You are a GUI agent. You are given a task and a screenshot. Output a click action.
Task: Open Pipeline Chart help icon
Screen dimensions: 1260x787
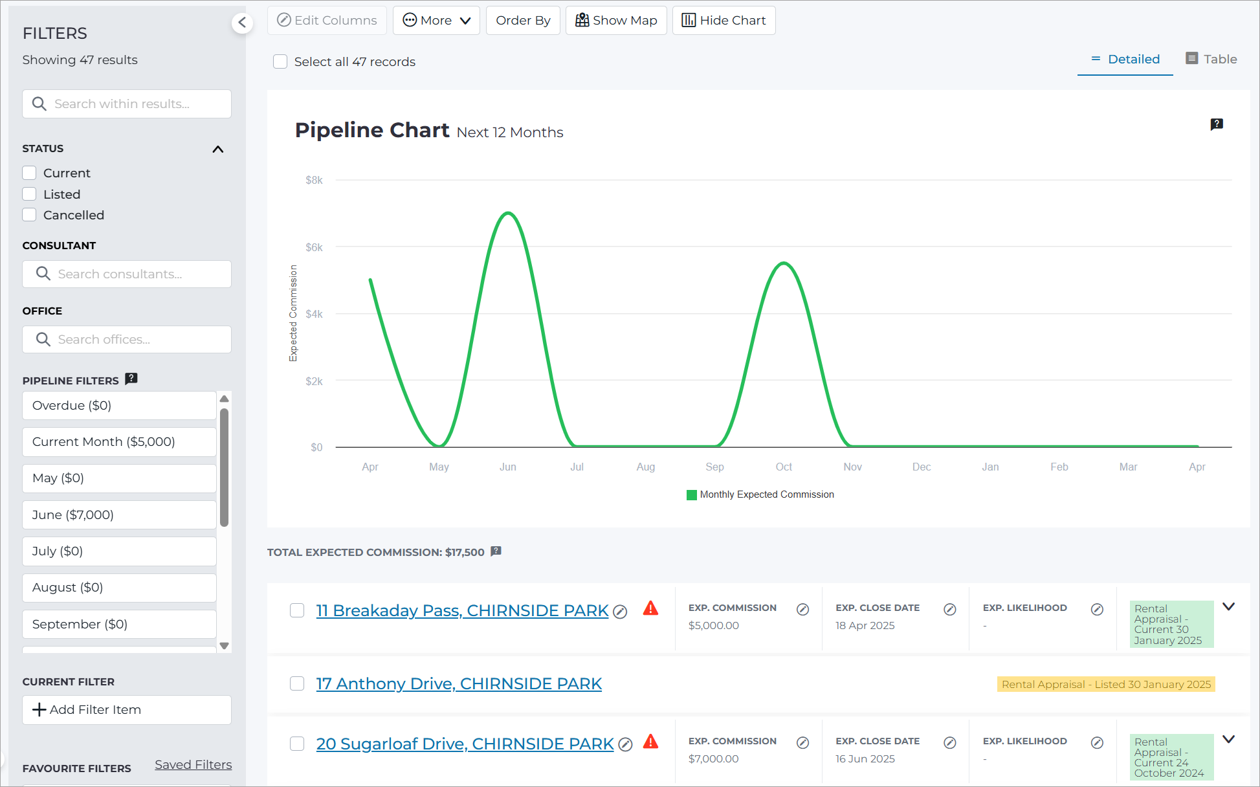point(1217,124)
